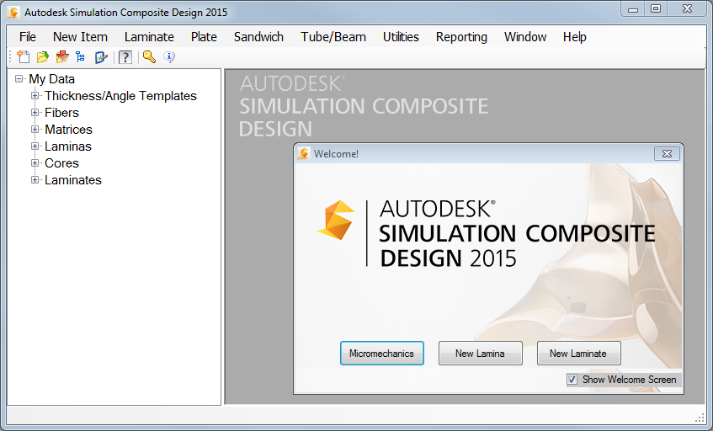The height and width of the screenshot is (431, 713).
Task: Collapse the My Data tree root
Action: pos(19,78)
